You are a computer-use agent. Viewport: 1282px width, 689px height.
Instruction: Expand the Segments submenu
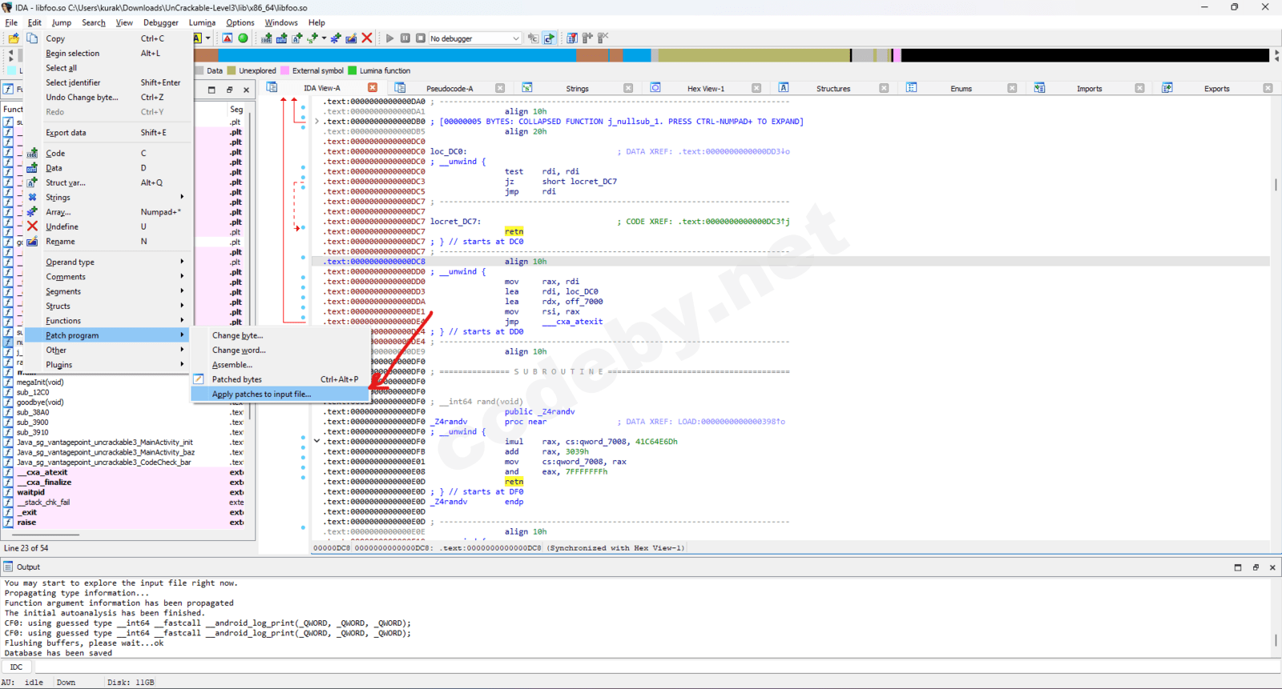tap(108, 291)
